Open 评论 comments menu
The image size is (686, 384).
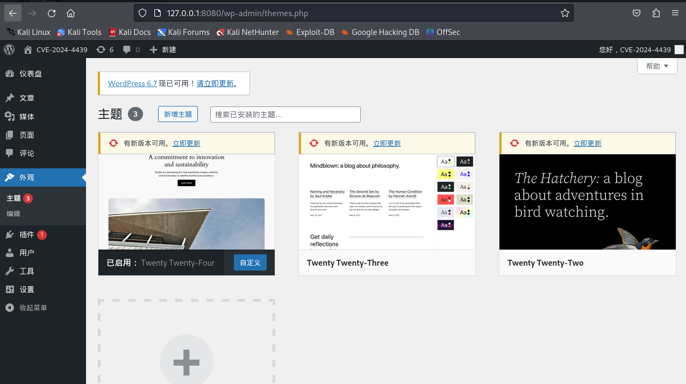tap(43, 153)
